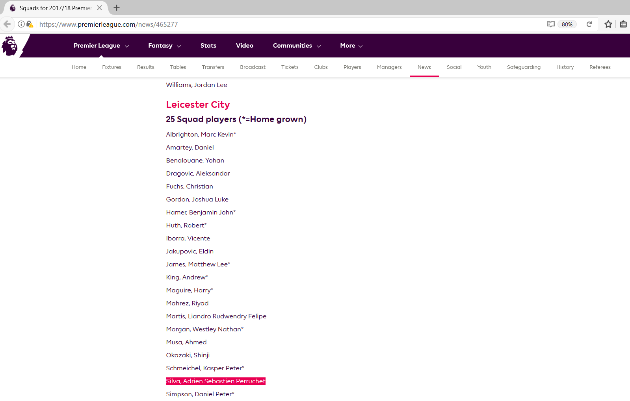
Task: Click highlighted 'Silva, Adrien Sebastien Perruchet'
Action: pyautogui.click(x=216, y=381)
